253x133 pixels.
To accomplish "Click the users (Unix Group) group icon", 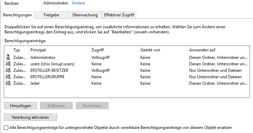I will tap(8, 64).
